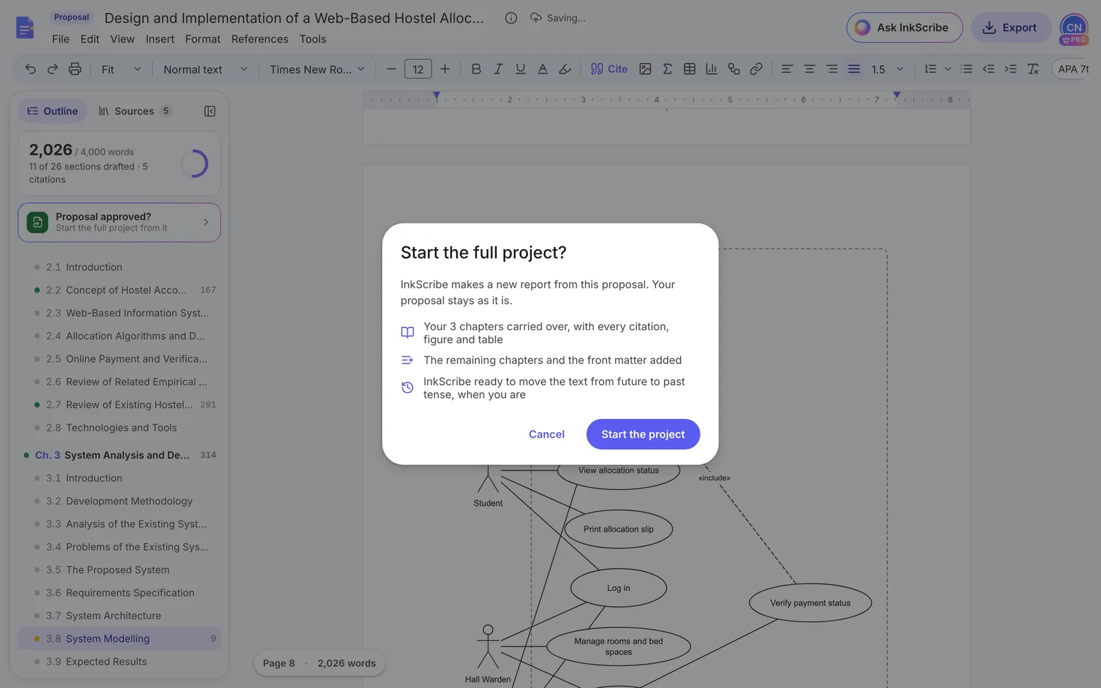Open the References menu

click(x=259, y=39)
